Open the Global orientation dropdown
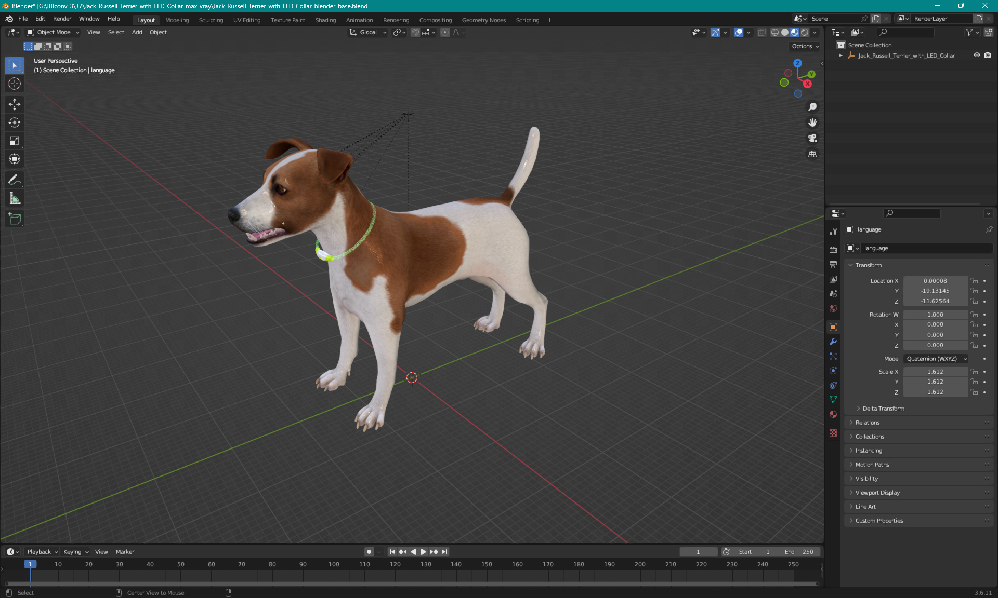Screen dimensions: 998x598 click(368, 32)
